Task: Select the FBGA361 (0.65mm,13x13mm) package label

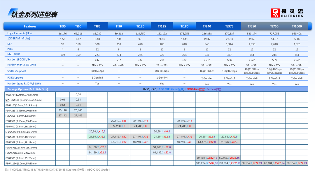Action: [x=21, y=121]
